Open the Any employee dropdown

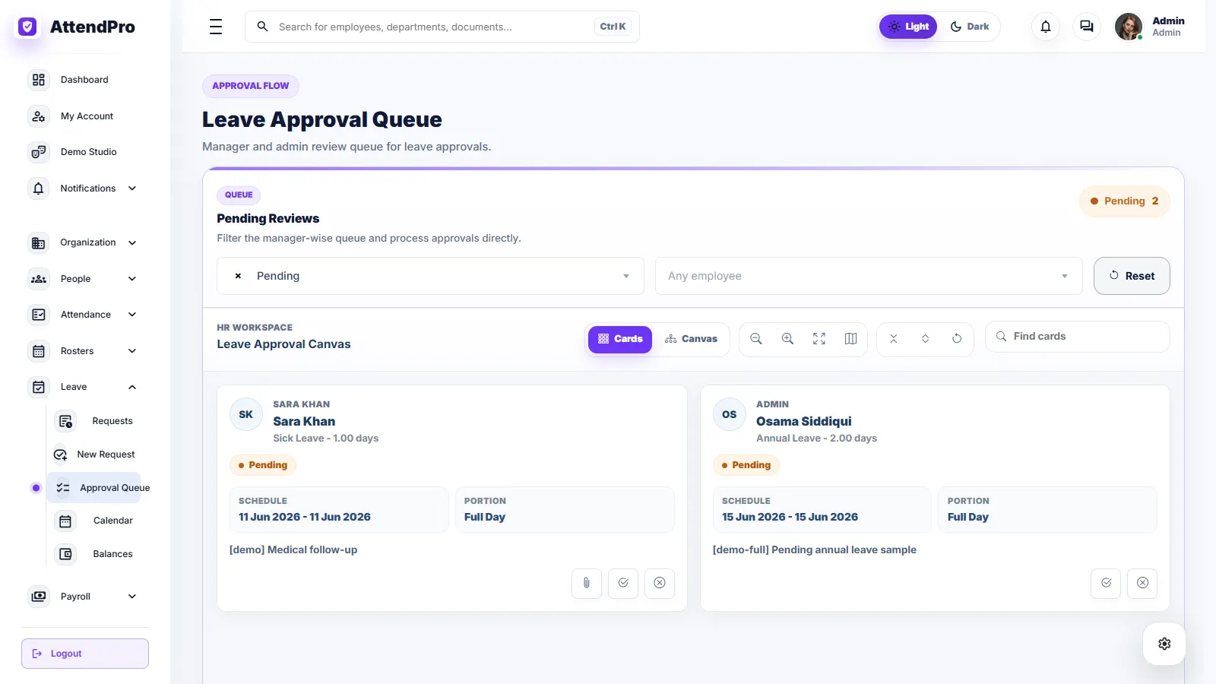point(869,276)
